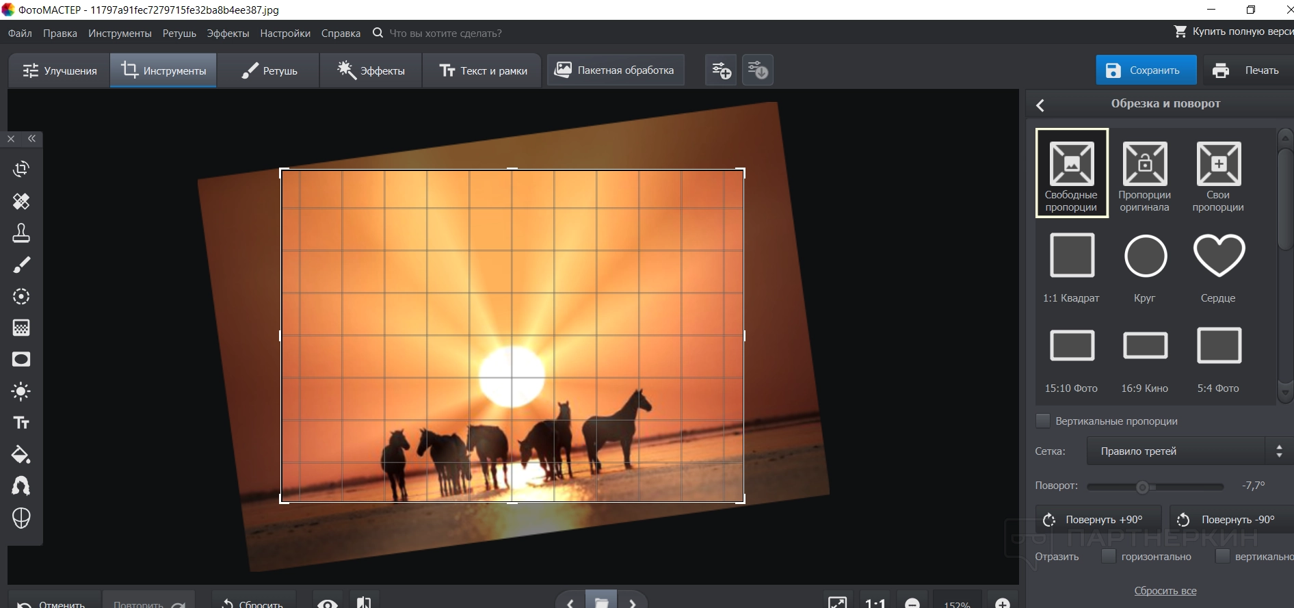Image resolution: width=1294 pixels, height=608 pixels.
Task: Open the Эффекты menu
Action: (x=228, y=33)
